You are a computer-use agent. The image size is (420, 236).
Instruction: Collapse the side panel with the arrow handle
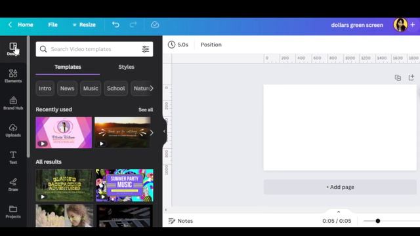165,131
